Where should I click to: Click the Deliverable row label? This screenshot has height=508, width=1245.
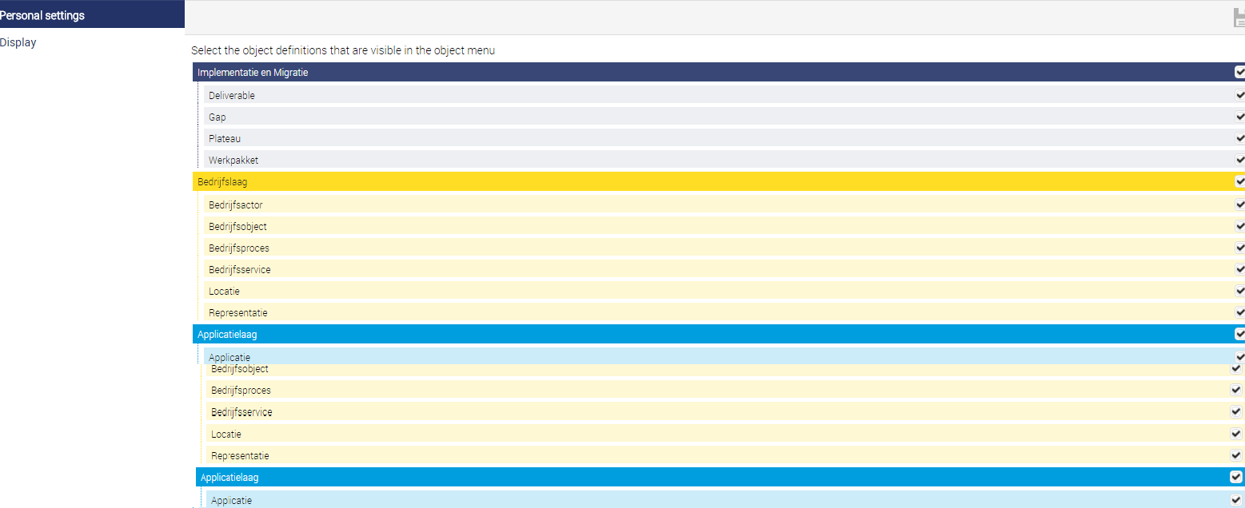(232, 96)
